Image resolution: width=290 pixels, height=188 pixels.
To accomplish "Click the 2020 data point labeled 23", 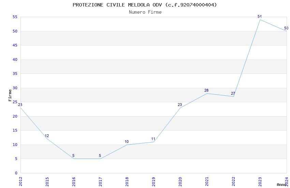I will (180, 108).
